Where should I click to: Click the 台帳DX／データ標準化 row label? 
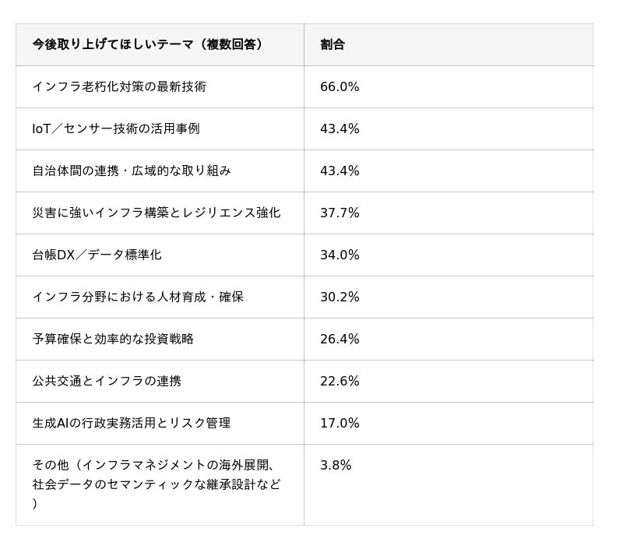pyautogui.click(x=97, y=255)
